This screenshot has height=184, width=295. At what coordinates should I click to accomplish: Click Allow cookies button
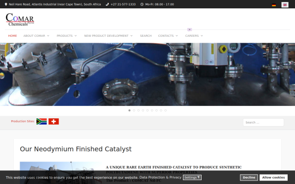click(273, 178)
